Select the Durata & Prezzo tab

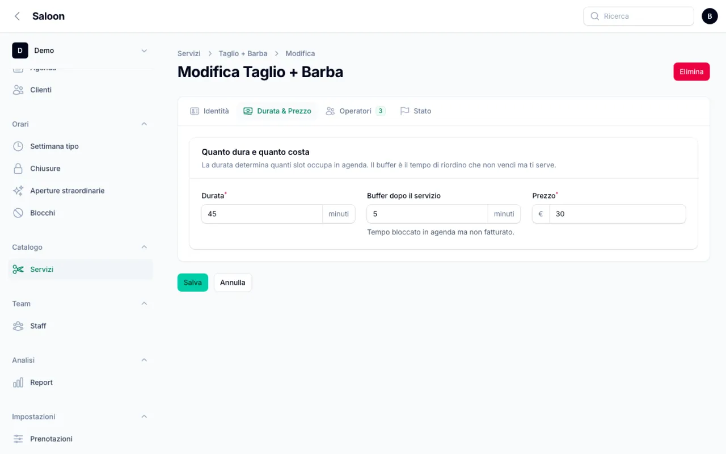point(277,111)
